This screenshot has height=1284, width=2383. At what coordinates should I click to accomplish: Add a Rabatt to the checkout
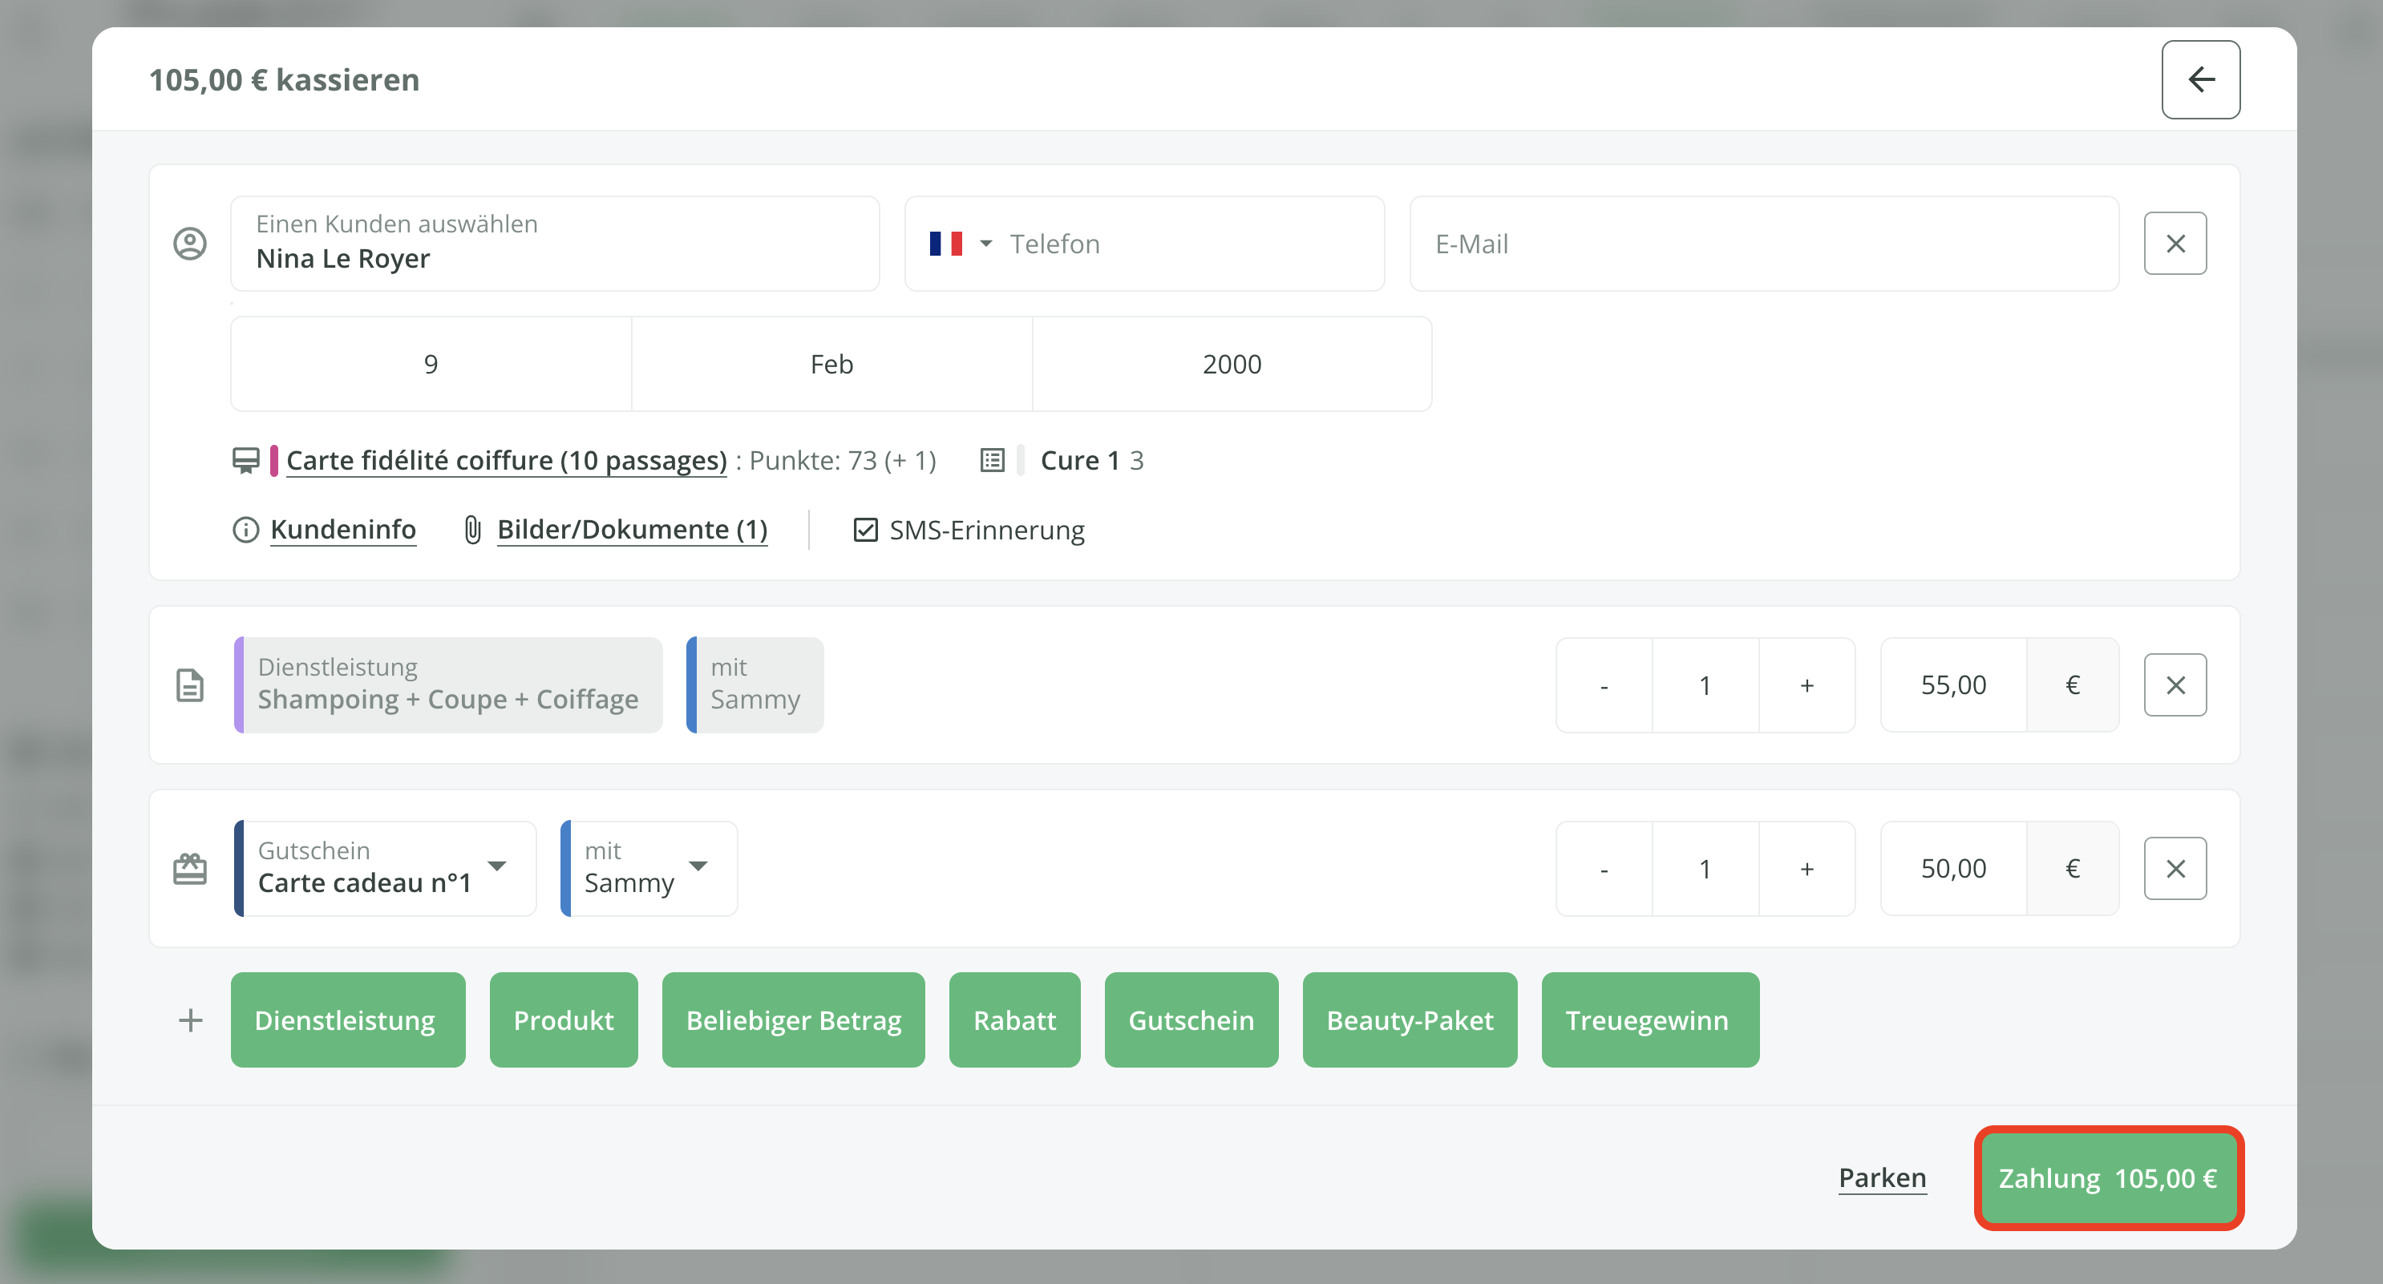1013,1020
